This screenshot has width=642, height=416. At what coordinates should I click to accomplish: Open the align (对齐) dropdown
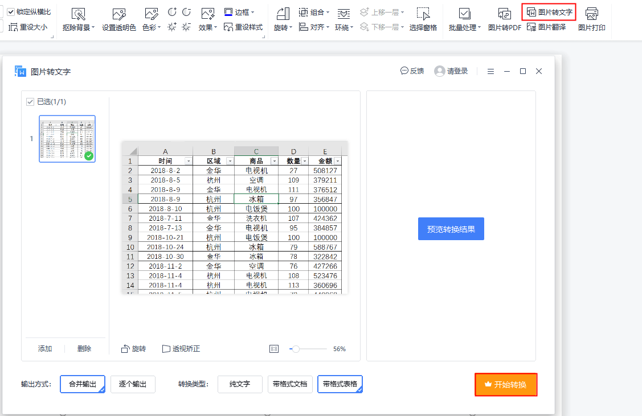314,27
